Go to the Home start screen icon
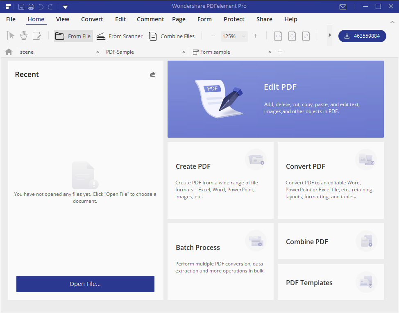 (9, 52)
